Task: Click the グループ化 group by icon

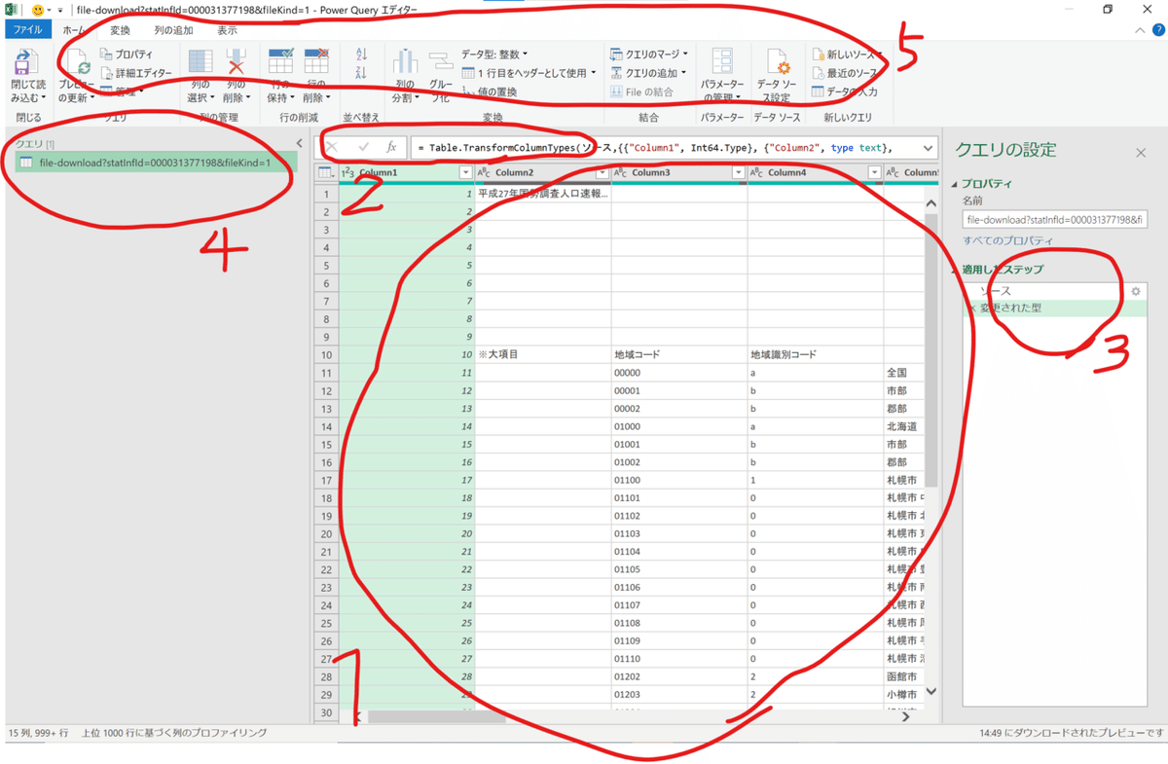Action: tap(441, 62)
